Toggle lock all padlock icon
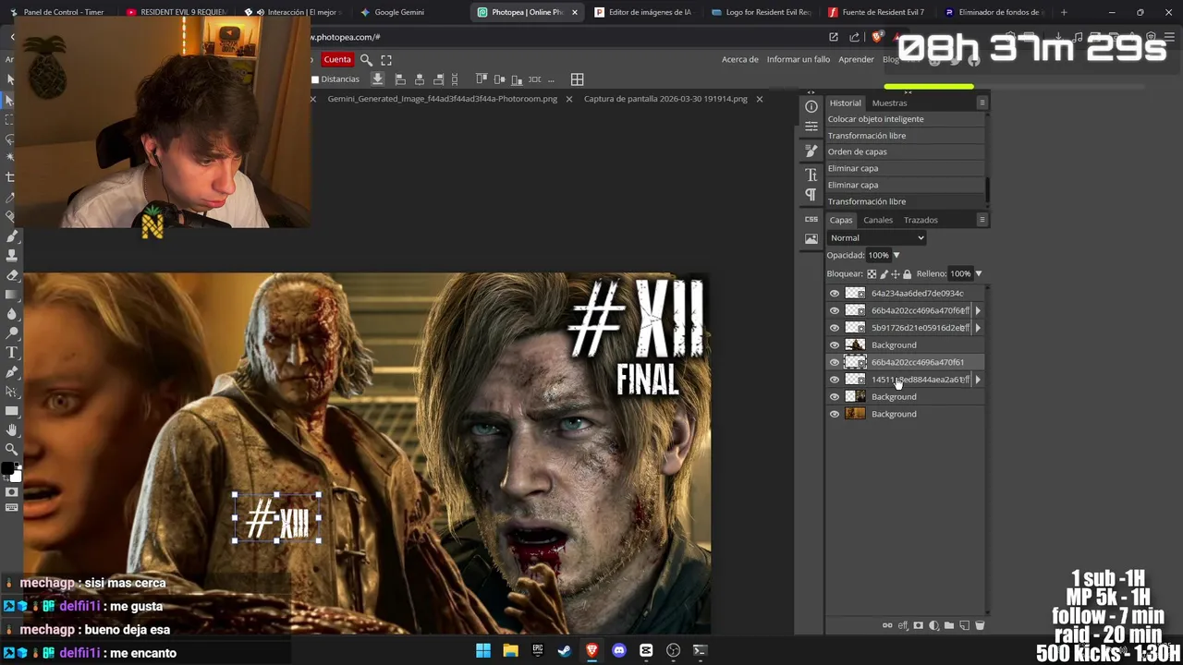The image size is (1183, 665). (907, 273)
